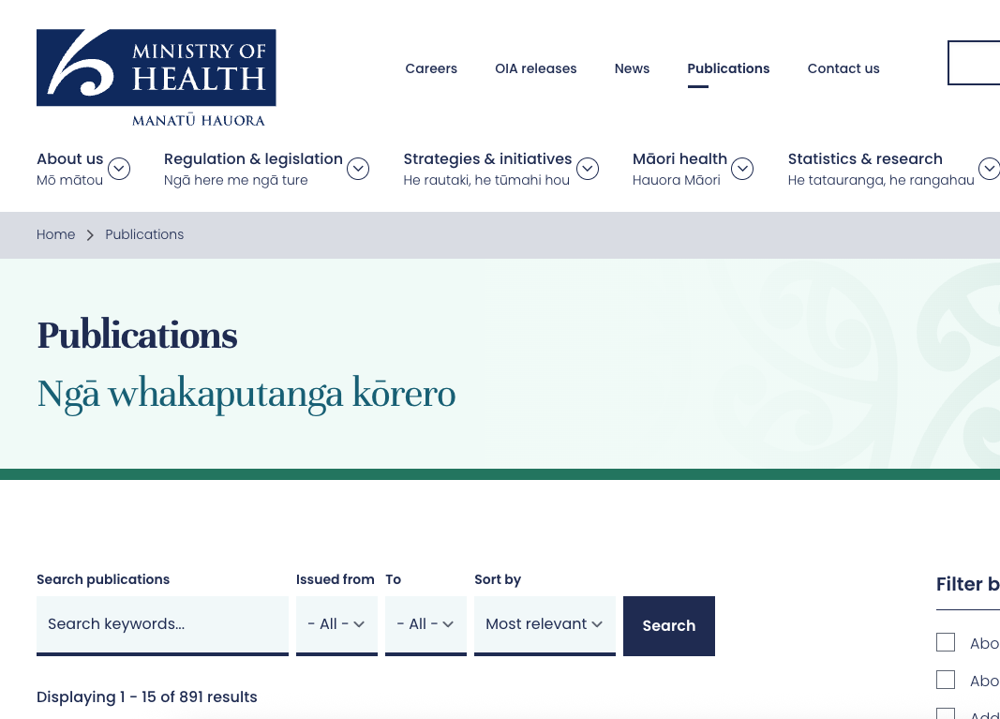Open the Careers page
The width and height of the screenshot is (1000, 719).
tap(431, 68)
